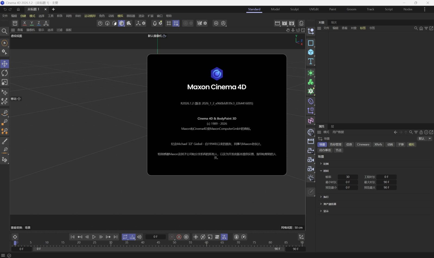
Task: Open the 文件 menu in menu bar
Action: (5, 16)
